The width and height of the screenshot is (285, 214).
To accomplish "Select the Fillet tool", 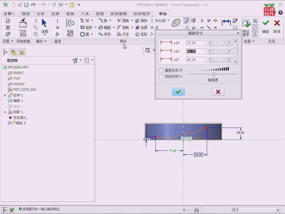I will pos(123,21).
